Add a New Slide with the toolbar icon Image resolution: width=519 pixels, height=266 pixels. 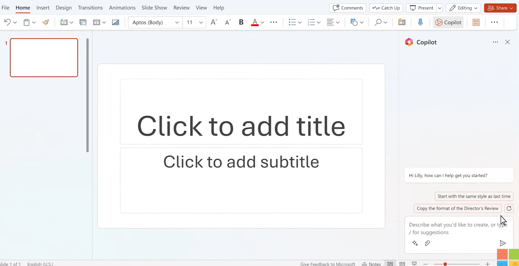click(x=64, y=22)
